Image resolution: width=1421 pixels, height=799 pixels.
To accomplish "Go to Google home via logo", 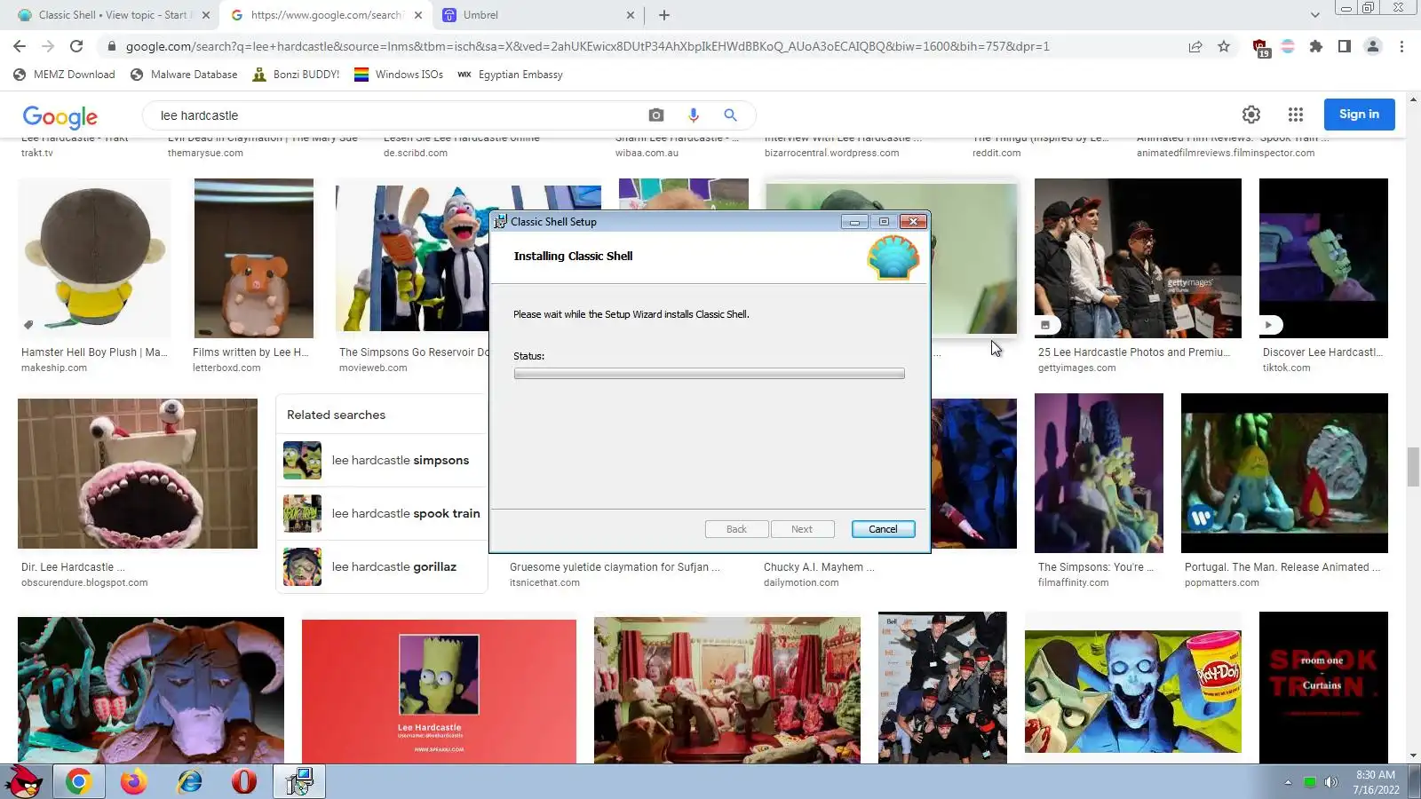I will point(60,116).
